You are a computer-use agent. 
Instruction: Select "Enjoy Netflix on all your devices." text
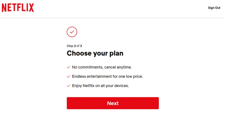100,86
